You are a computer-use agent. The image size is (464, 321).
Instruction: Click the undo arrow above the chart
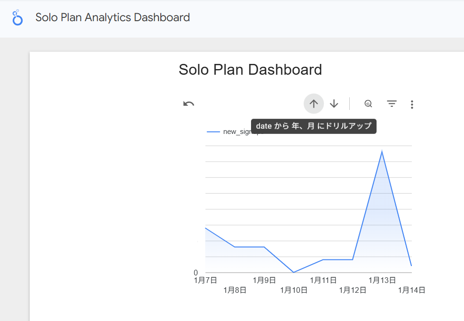(189, 104)
